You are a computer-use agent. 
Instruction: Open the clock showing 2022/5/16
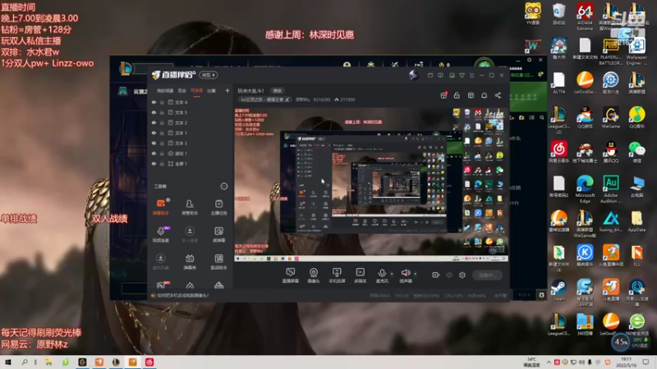(x=627, y=362)
